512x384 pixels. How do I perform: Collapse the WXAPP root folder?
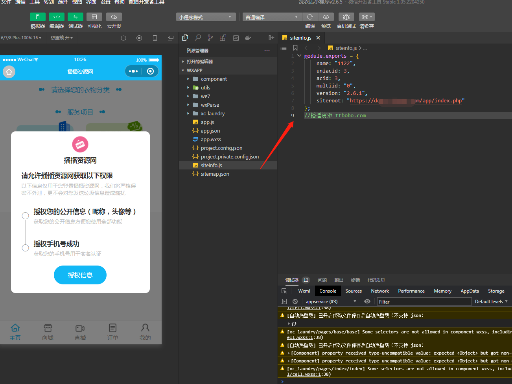click(228, 70)
